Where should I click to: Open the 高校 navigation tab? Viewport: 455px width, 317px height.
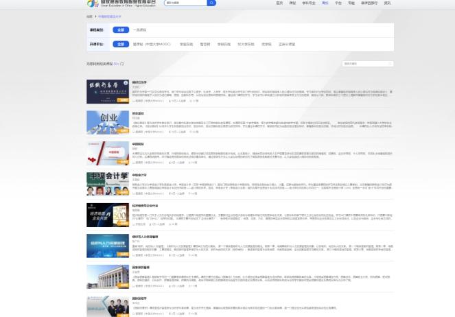[325, 3]
